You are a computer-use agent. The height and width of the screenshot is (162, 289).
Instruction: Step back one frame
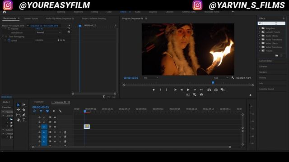point(182,90)
